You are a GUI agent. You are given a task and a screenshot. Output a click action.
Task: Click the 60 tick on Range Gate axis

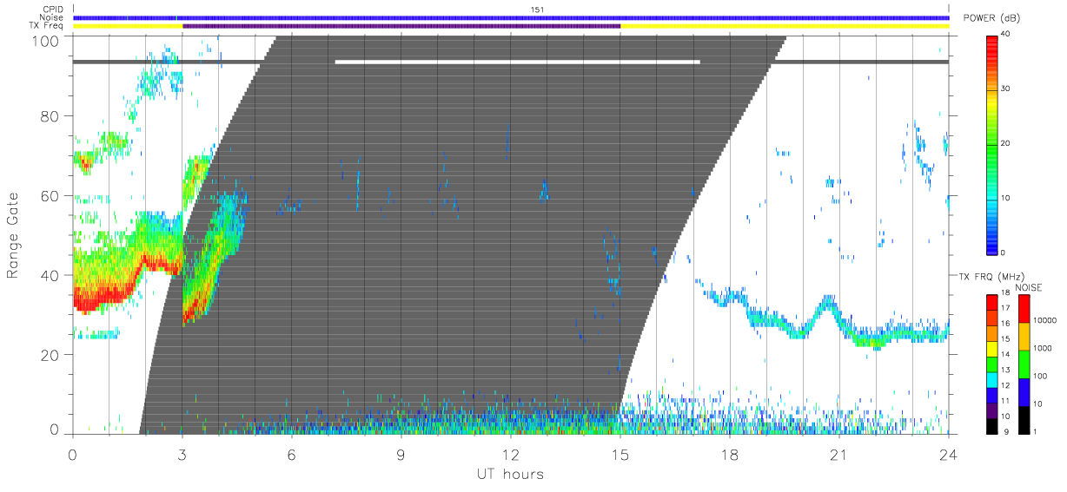coord(50,196)
